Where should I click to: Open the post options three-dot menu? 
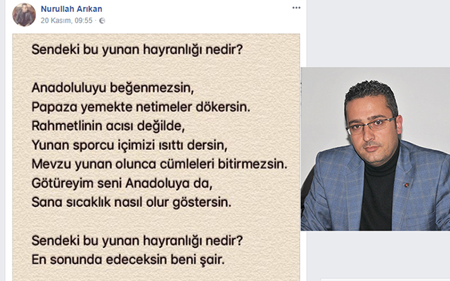[296, 8]
